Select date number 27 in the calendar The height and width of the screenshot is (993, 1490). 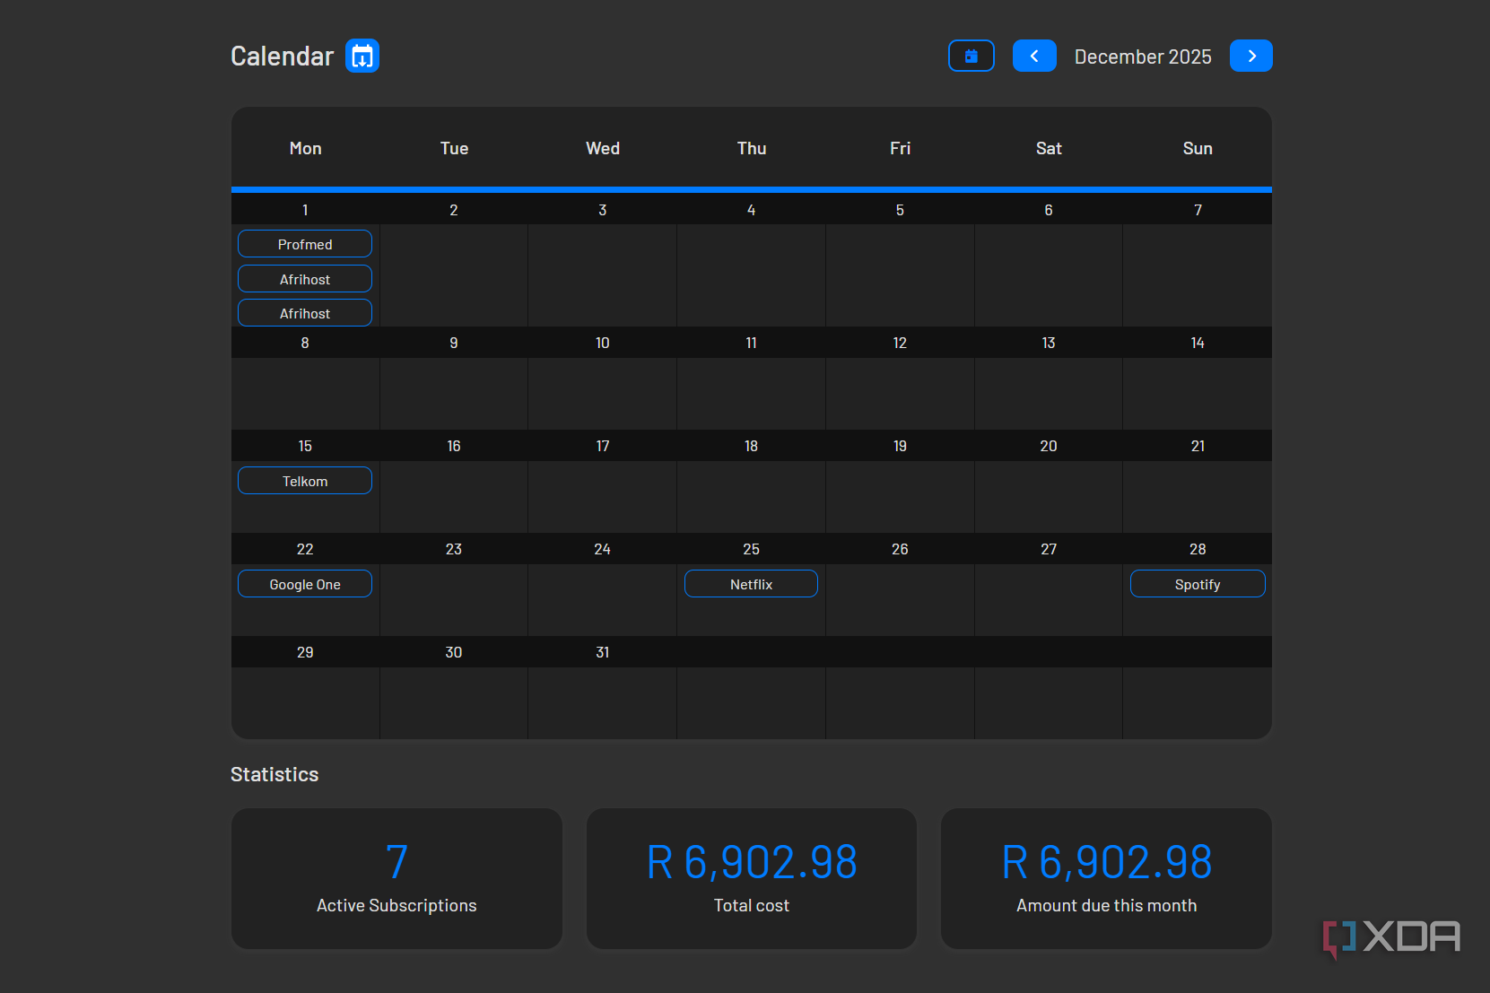pos(1049,549)
